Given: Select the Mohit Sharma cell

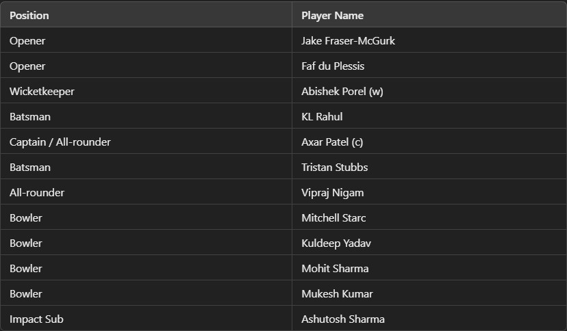Looking at the screenshot, I should [335, 268].
